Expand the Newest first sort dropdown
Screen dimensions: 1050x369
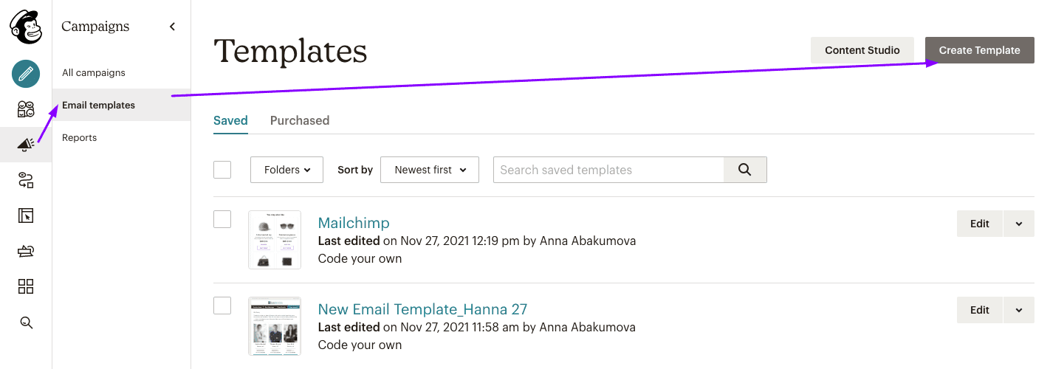[430, 170]
